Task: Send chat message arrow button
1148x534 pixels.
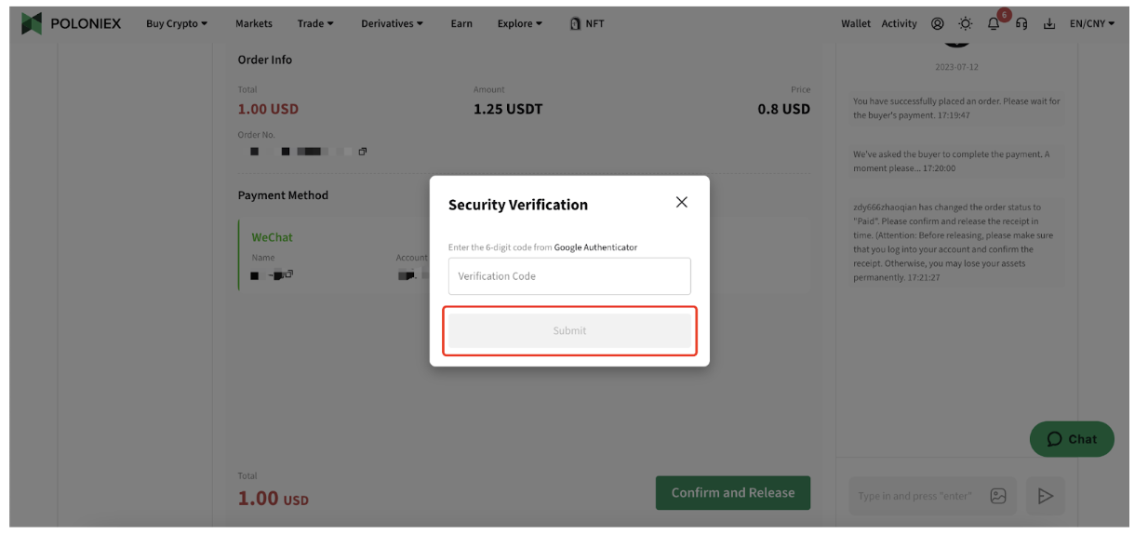Action: tap(1046, 496)
